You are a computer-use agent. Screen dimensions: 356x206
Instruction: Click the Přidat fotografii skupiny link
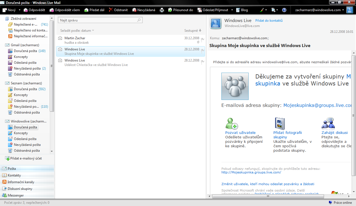click(288, 135)
